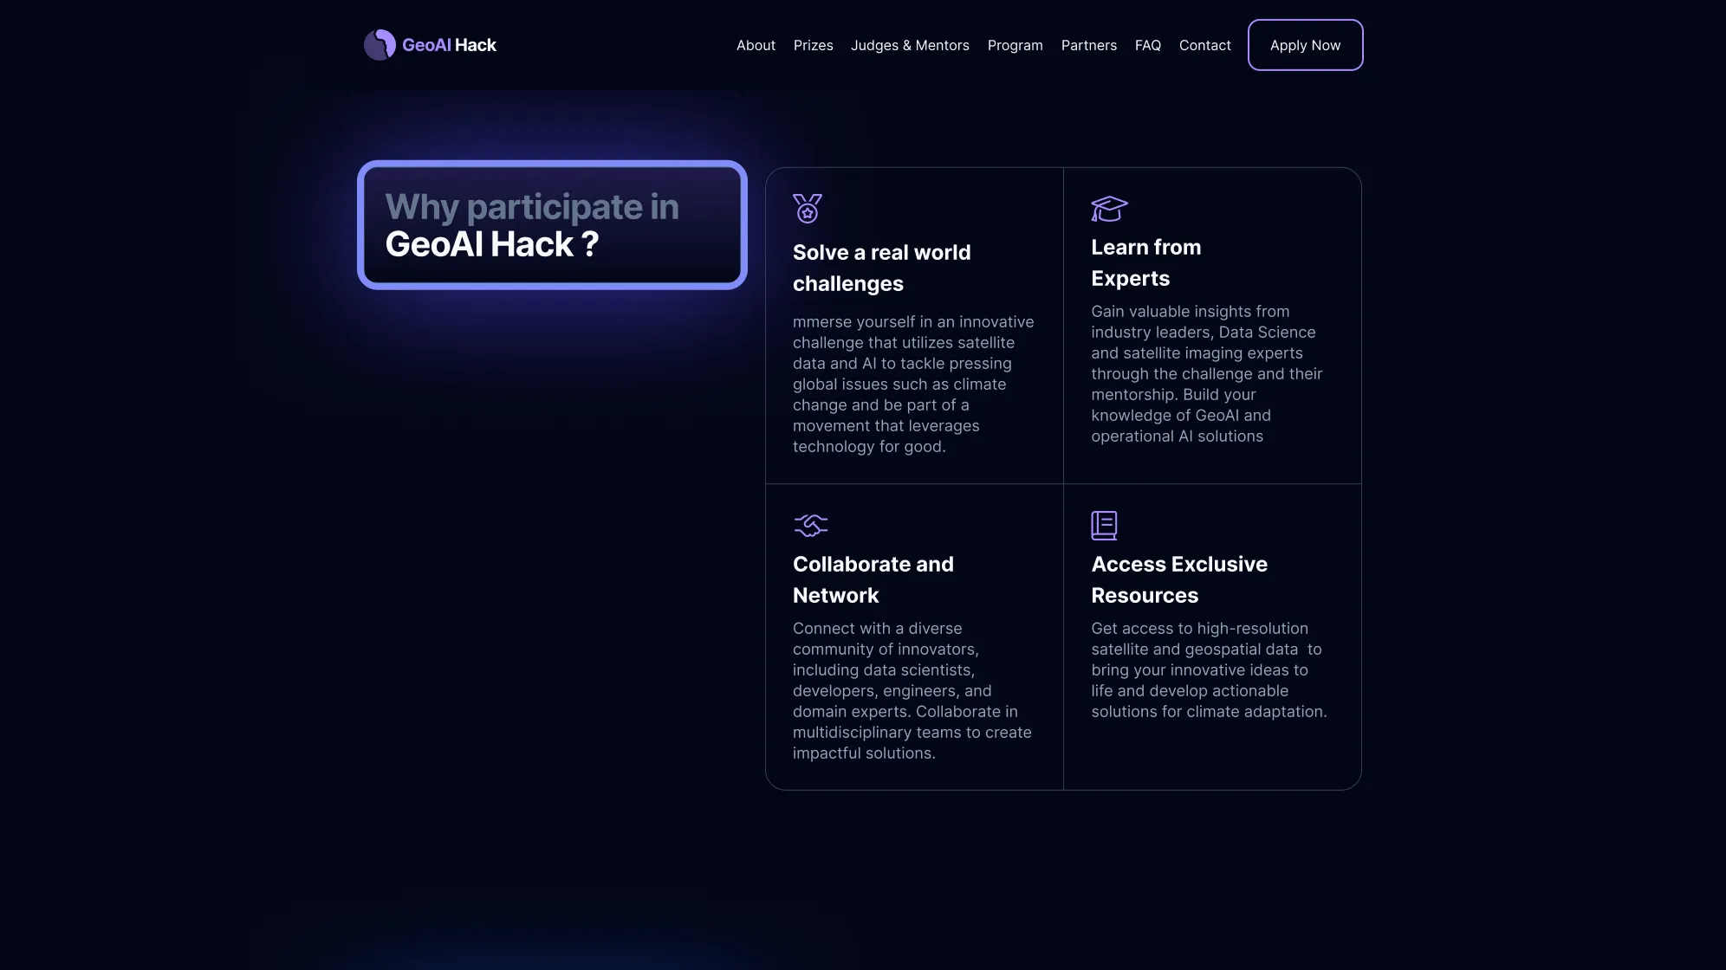Click the Why participate in GeoAI Hack heading

coord(532,225)
